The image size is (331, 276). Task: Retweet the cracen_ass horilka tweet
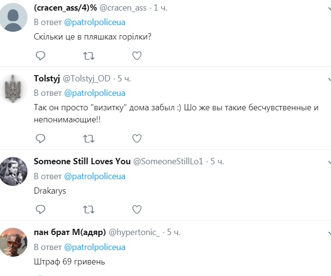coord(89,56)
